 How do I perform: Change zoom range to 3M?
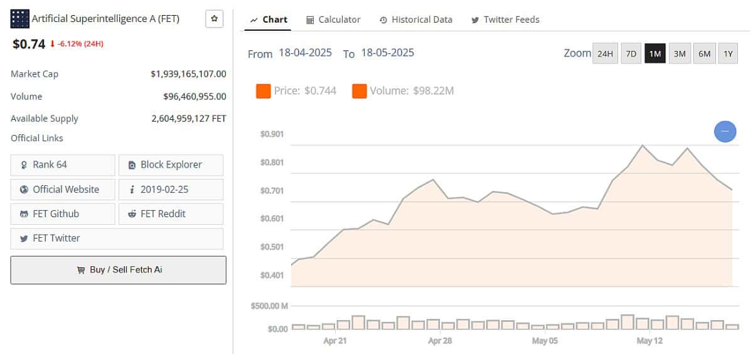point(680,53)
